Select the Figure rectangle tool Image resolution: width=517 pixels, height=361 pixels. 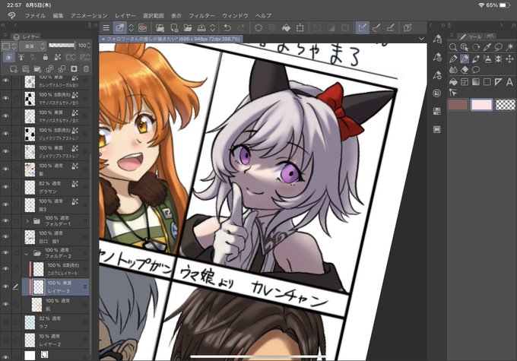coord(487,82)
